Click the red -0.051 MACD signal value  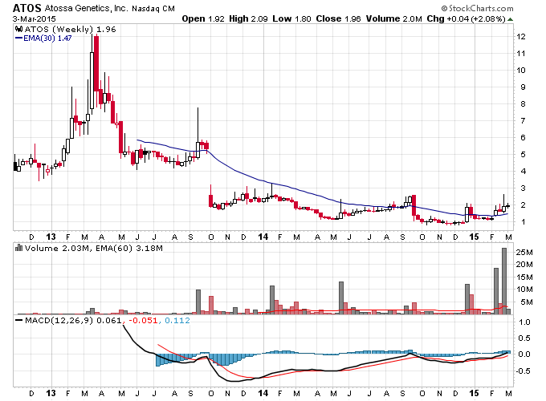[143, 320]
